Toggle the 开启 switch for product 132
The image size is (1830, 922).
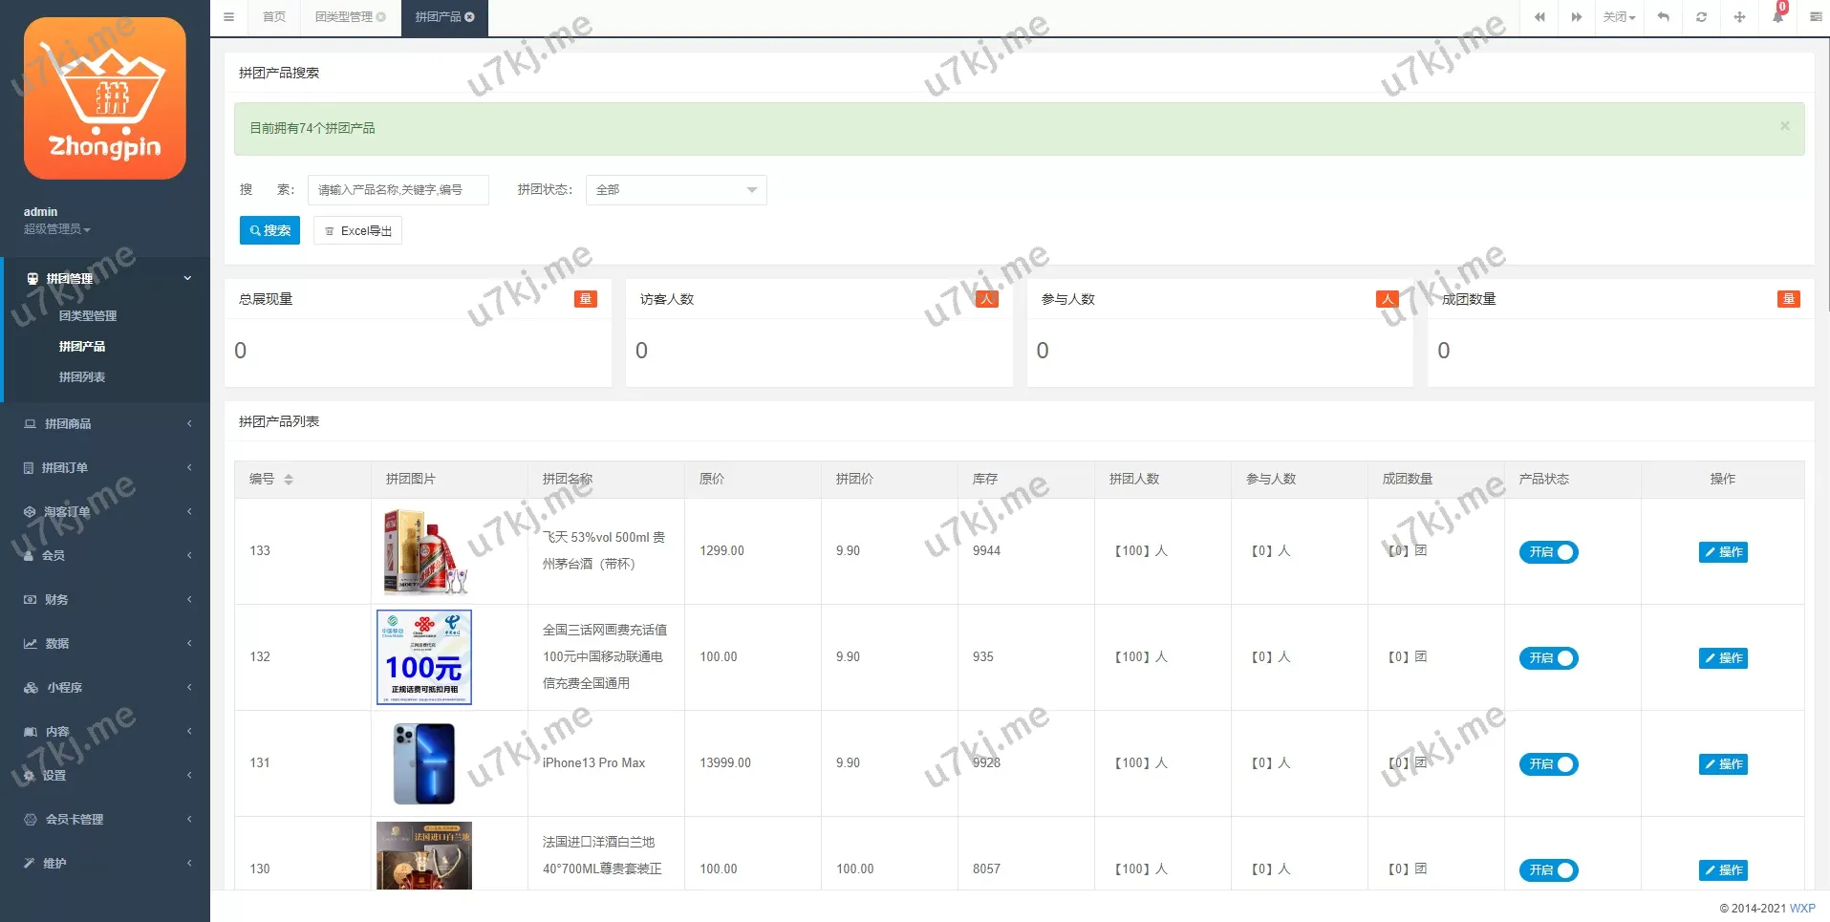(1548, 658)
